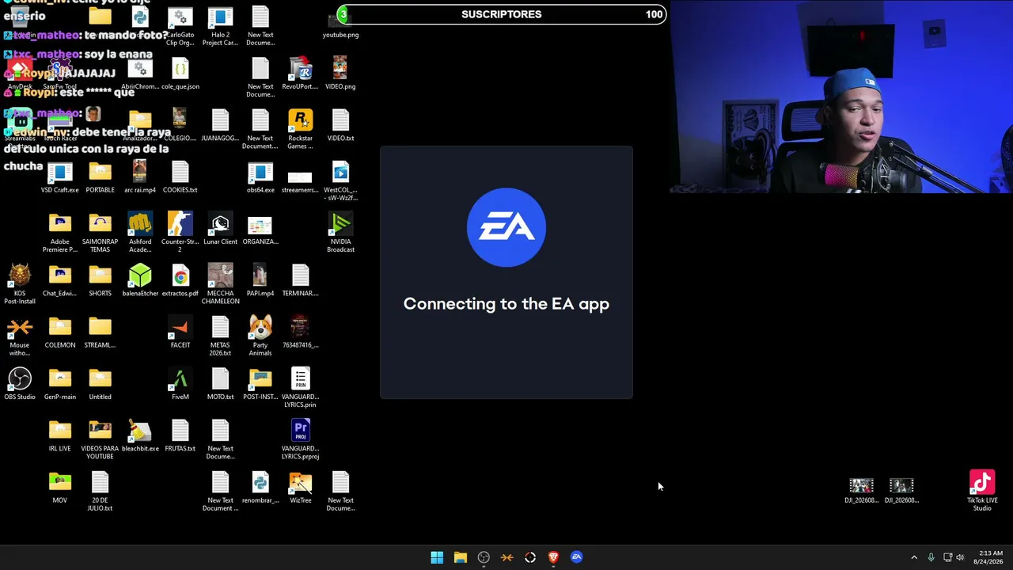Open the Windows Start menu
The image size is (1013, 570).
(x=437, y=557)
